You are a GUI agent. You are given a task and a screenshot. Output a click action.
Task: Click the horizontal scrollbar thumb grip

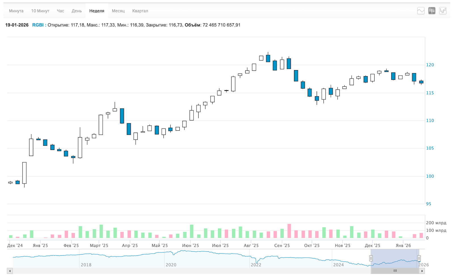395,271
